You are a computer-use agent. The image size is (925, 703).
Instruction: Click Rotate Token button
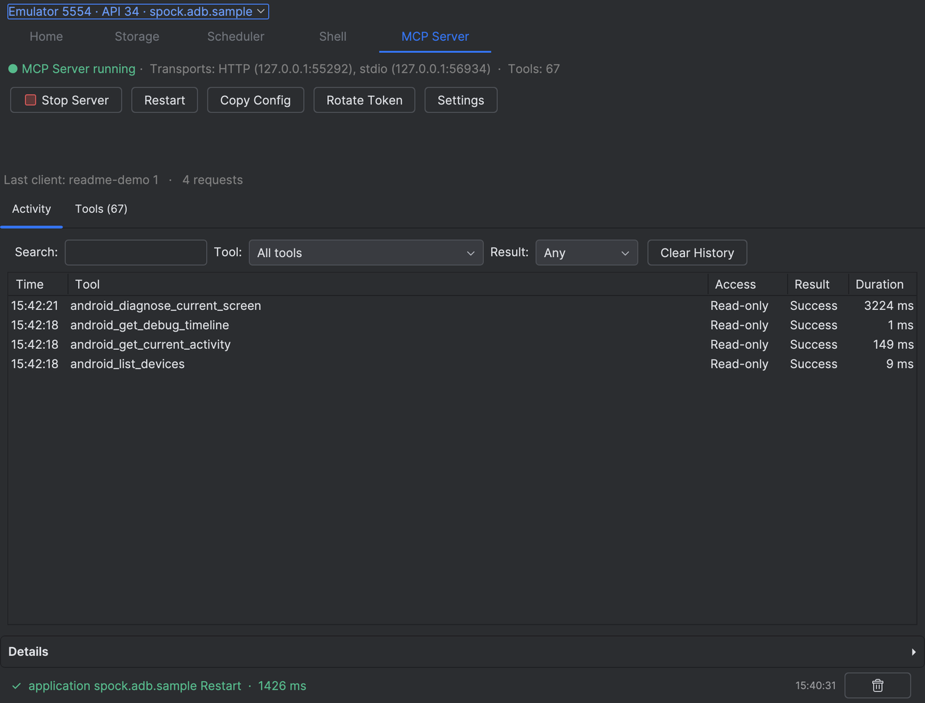pyautogui.click(x=365, y=100)
